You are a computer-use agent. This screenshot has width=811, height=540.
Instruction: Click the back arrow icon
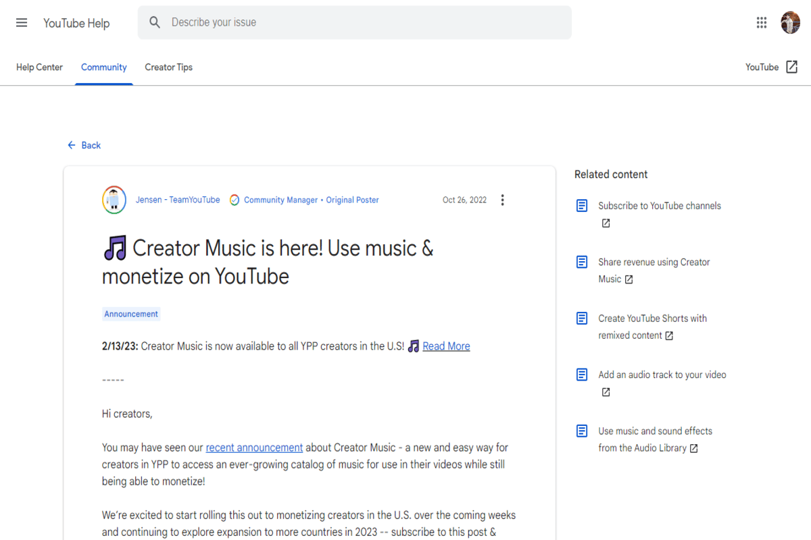[72, 145]
